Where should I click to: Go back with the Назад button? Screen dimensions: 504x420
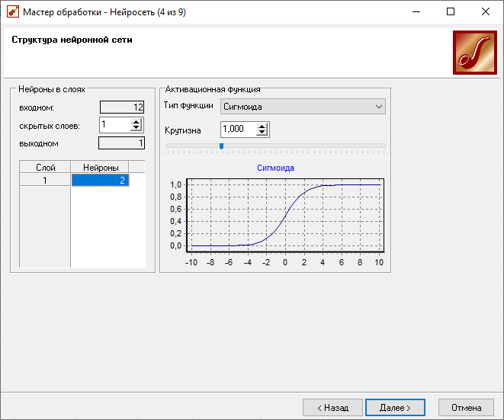[332, 408]
